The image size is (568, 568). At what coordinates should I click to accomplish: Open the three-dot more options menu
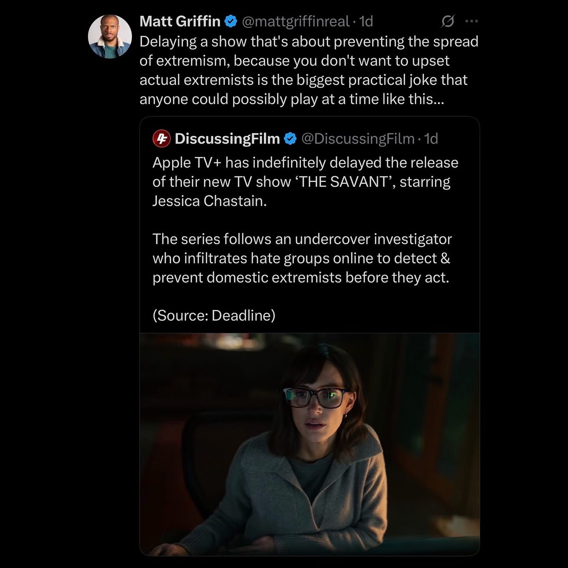click(471, 21)
